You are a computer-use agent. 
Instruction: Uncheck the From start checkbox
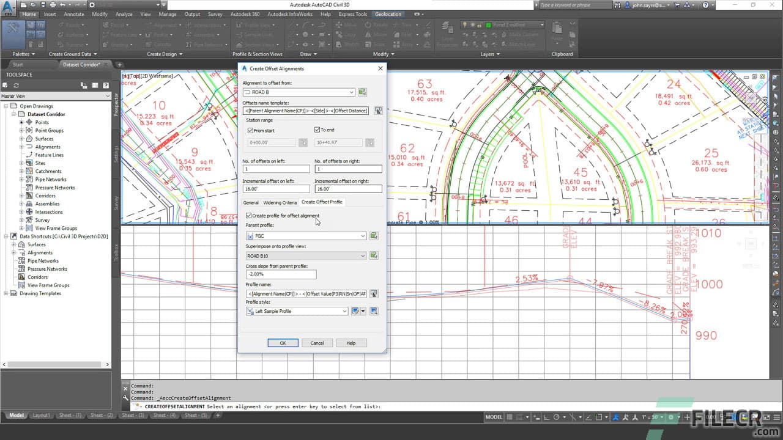[x=251, y=130]
